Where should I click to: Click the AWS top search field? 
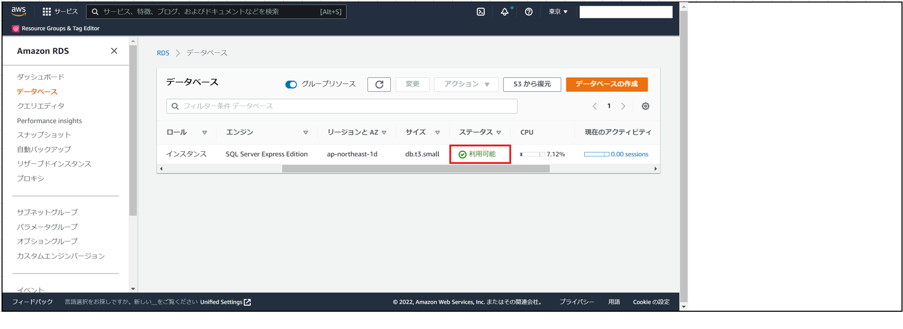[216, 12]
